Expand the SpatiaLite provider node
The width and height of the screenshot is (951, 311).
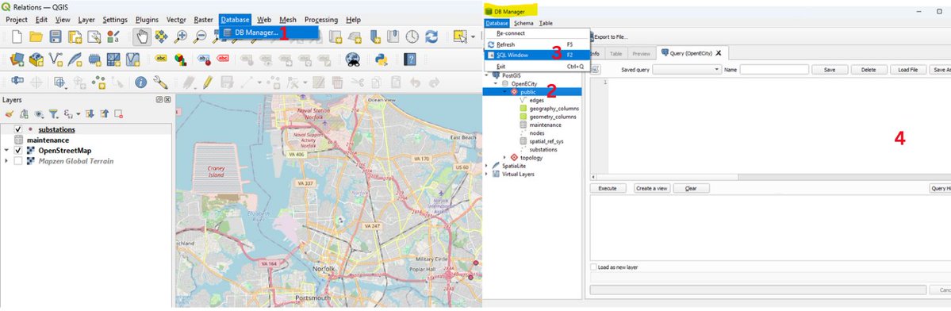(487, 166)
